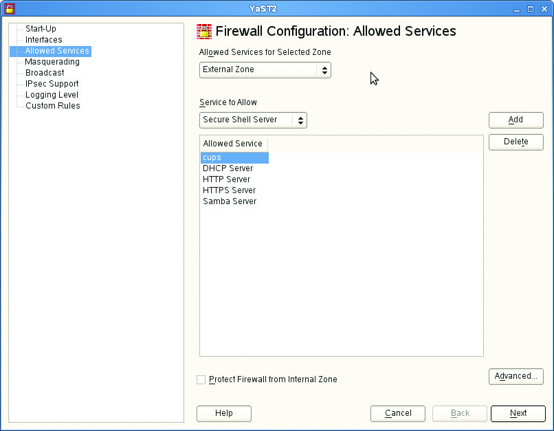
Task: Go to Broadcast settings in sidebar
Action: coord(45,73)
